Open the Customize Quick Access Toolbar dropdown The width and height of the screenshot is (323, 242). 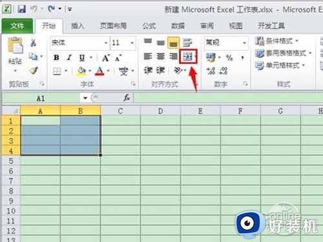[70, 9]
